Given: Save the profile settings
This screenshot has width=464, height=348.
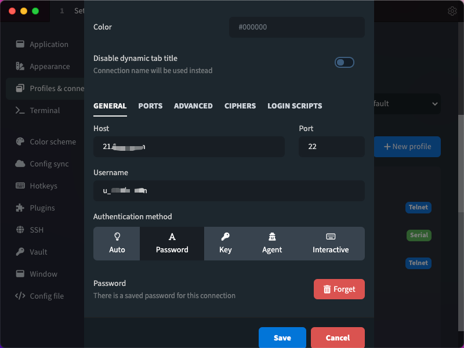Looking at the screenshot, I should [x=282, y=338].
